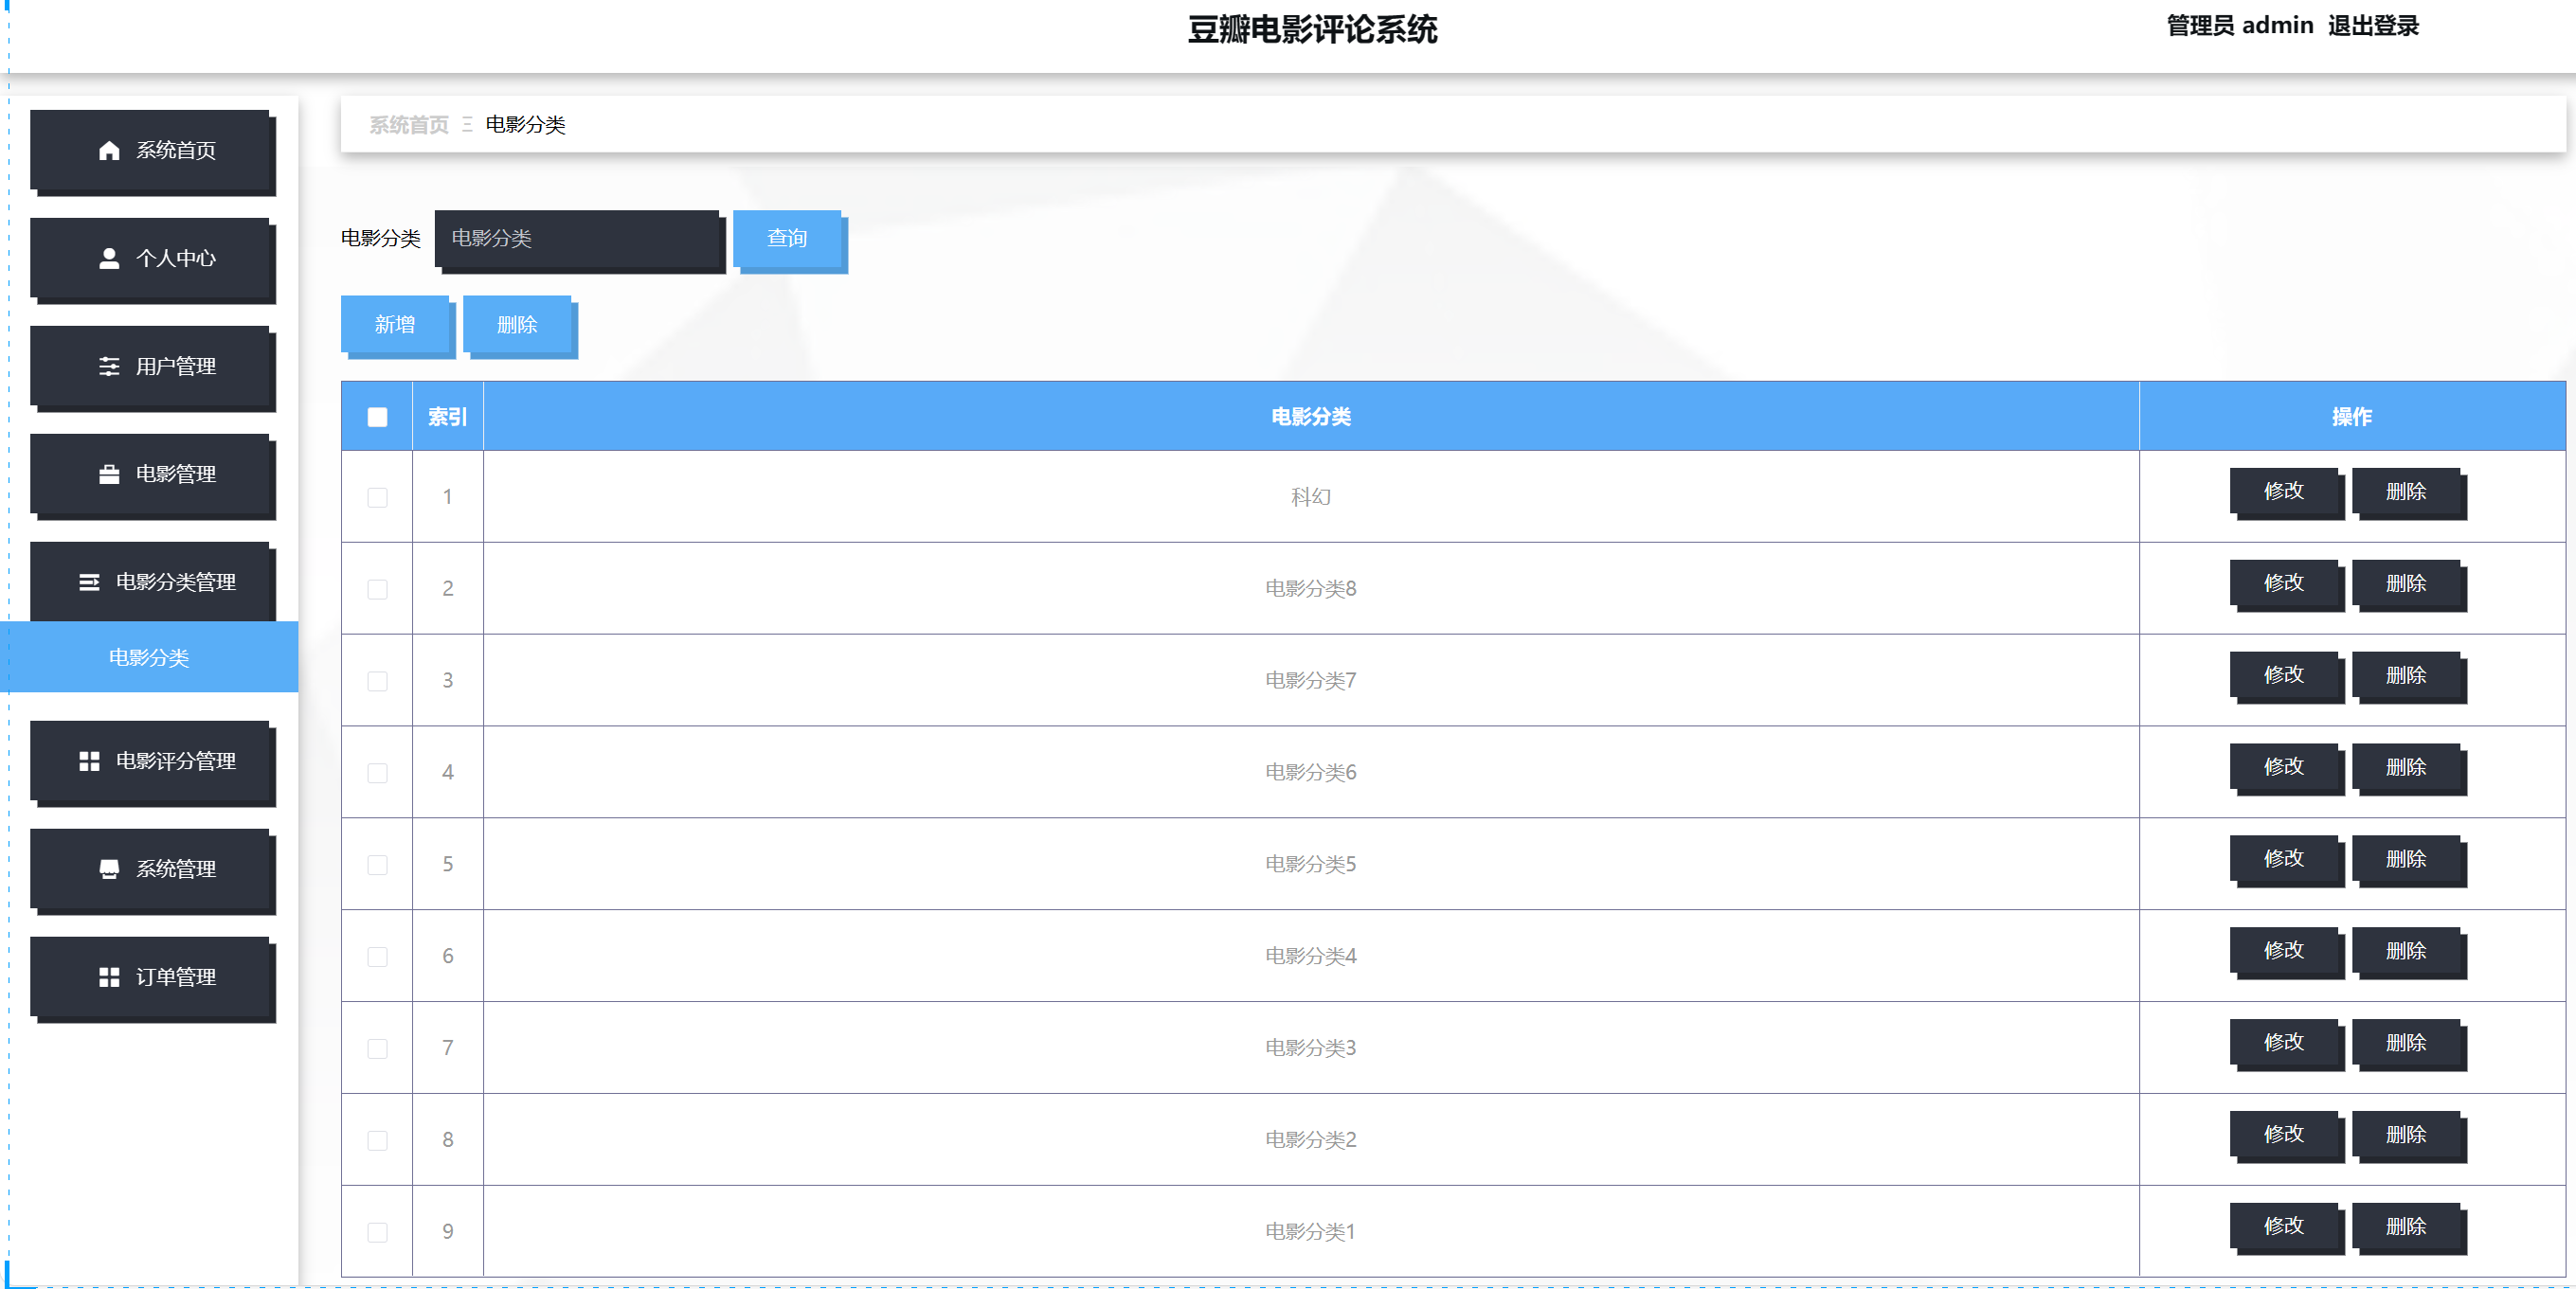The image size is (2576, 1289).
Task: Focus the 电影分类 search input field
Action: click(x=577, y=238)
